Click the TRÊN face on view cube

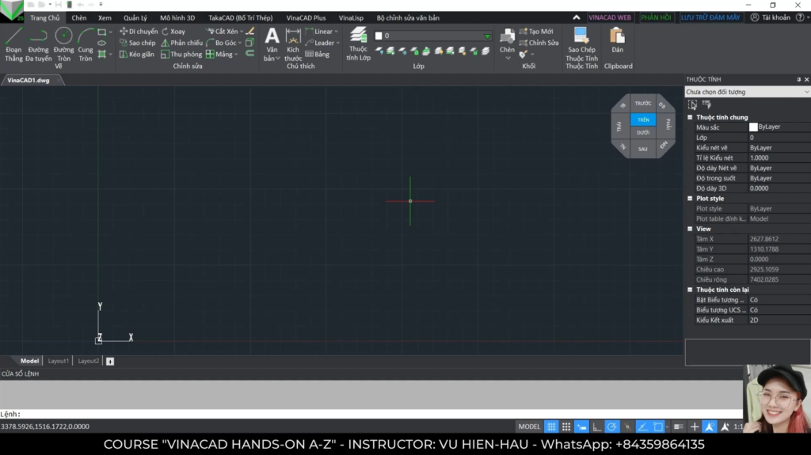(643, 119)
